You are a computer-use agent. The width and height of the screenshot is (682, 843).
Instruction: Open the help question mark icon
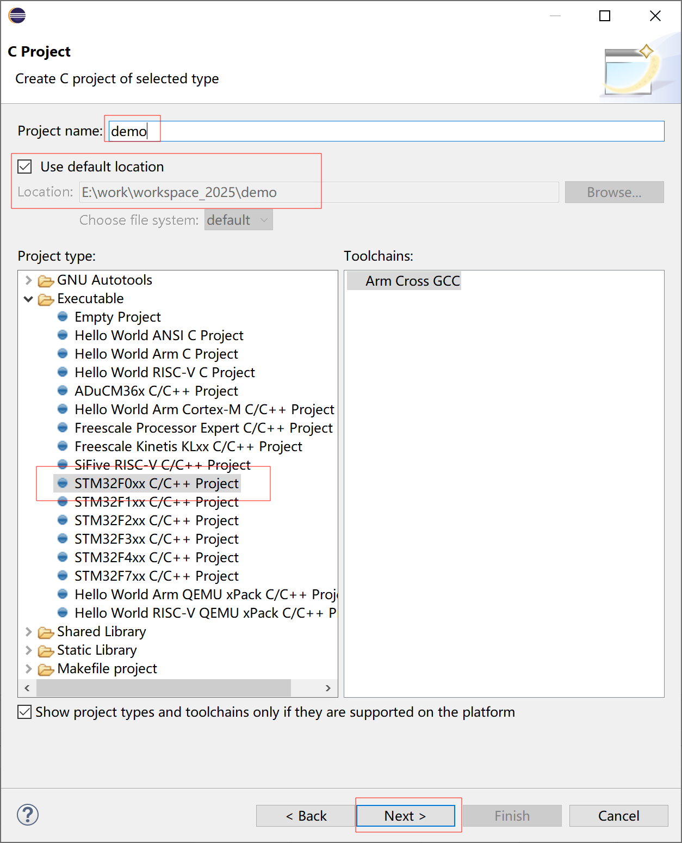(28, 815)
